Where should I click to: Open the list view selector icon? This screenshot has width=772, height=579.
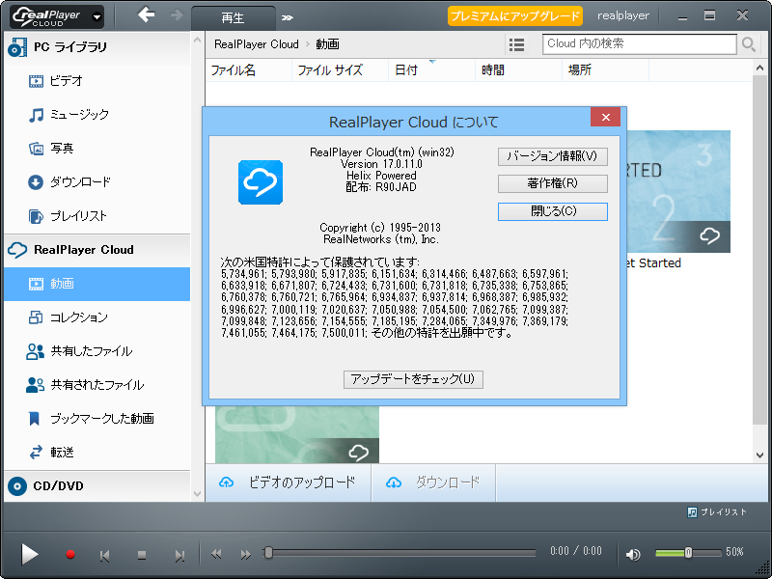(x=517, y=43)
